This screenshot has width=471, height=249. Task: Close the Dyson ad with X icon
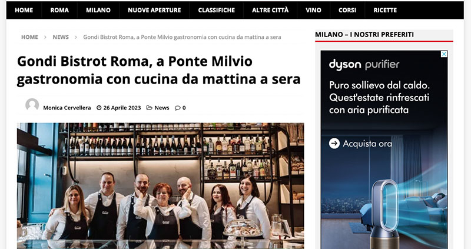pos(444,54)
